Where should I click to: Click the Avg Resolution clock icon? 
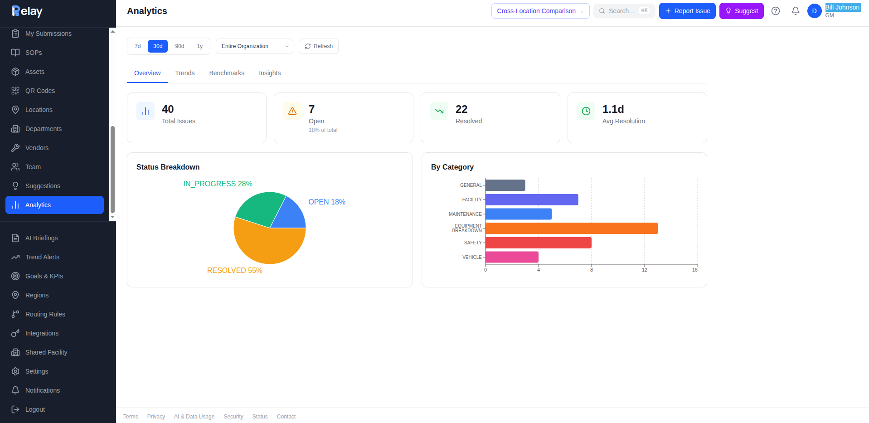click(586, 111)
